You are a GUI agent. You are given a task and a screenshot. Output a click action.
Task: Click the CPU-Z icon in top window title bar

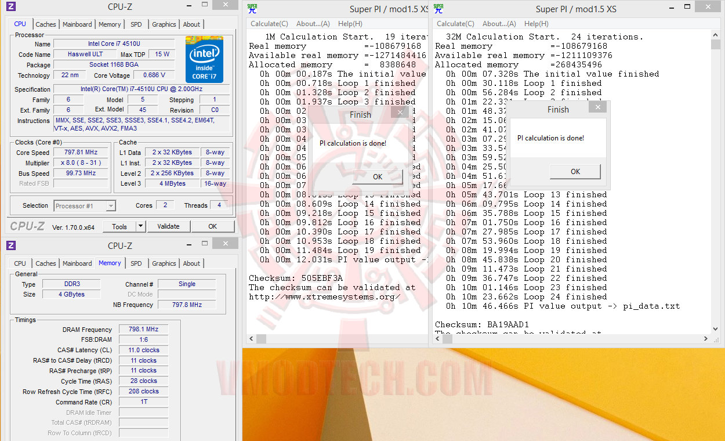click(11, 7)
